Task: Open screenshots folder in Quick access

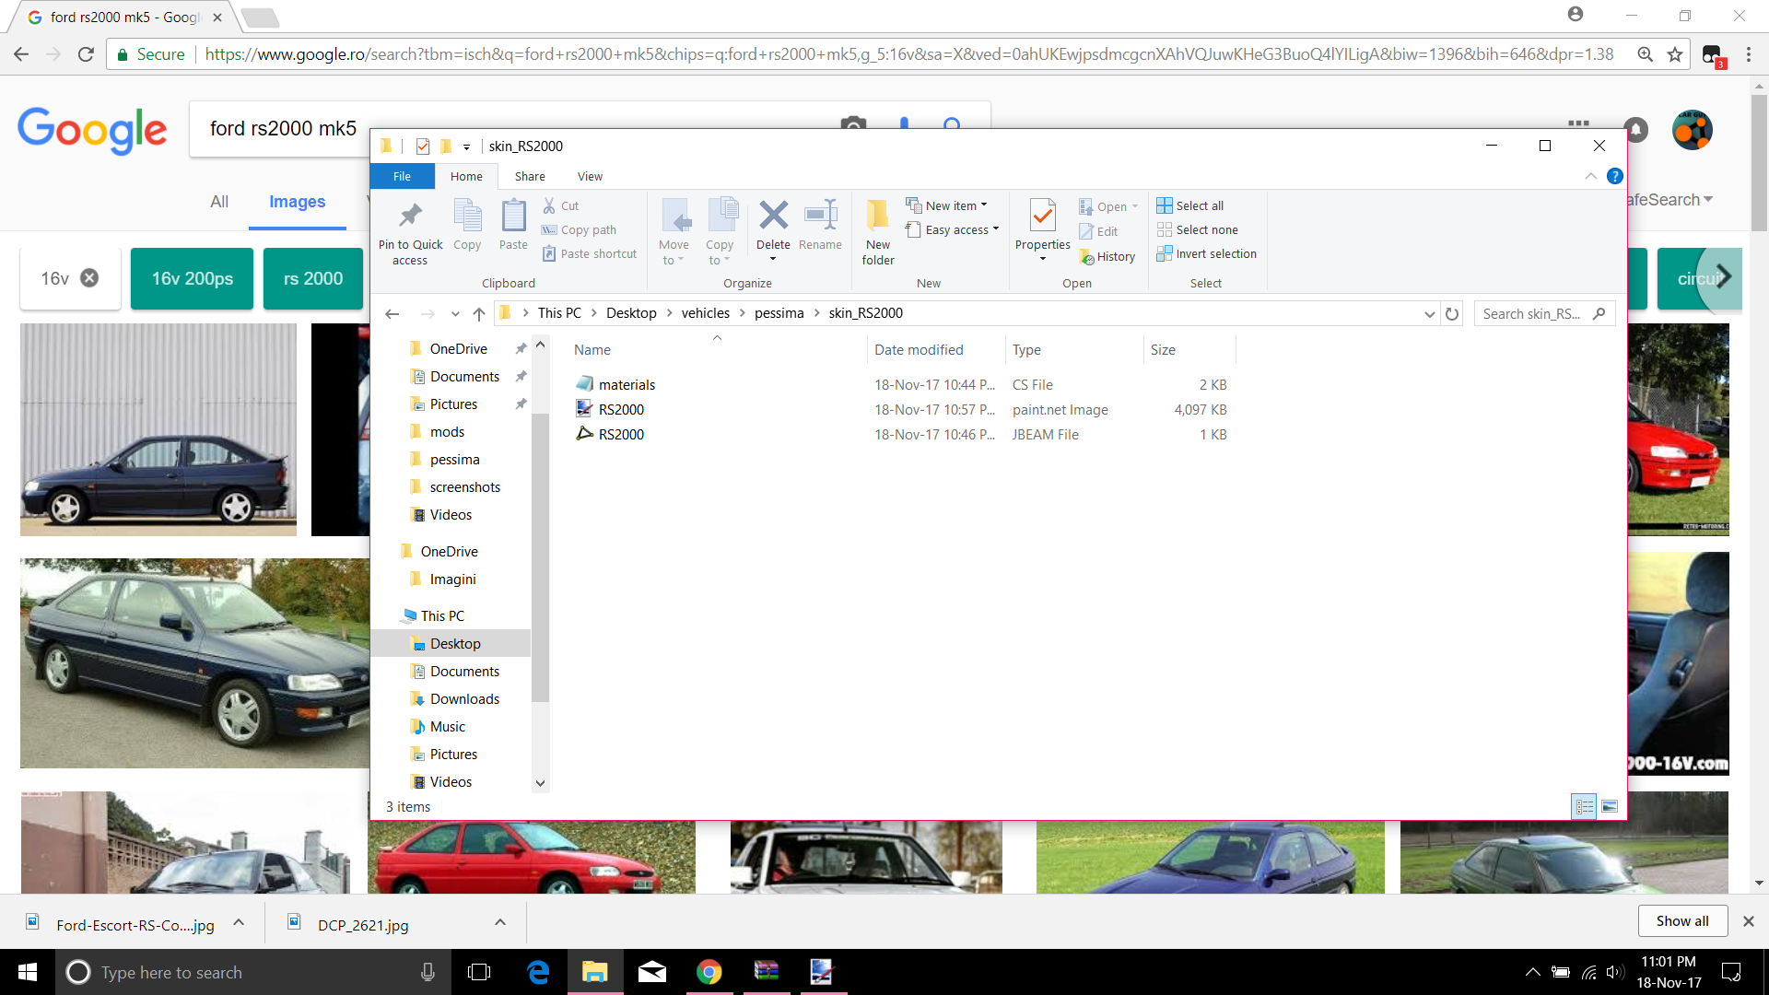Action: coord(464,487)
